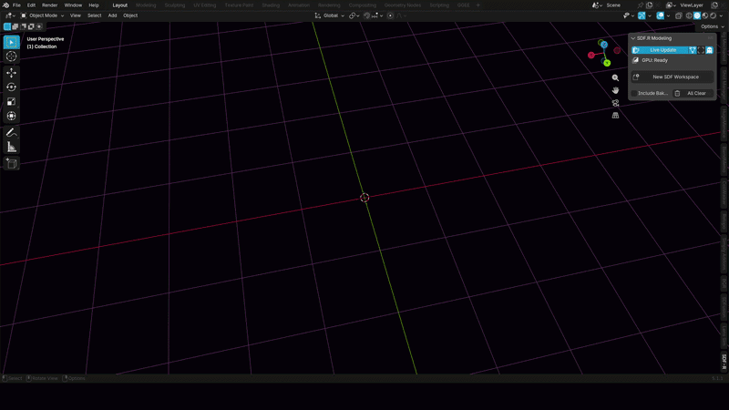Switch perspective/orthographic grid icon

[x=615, y=116]
